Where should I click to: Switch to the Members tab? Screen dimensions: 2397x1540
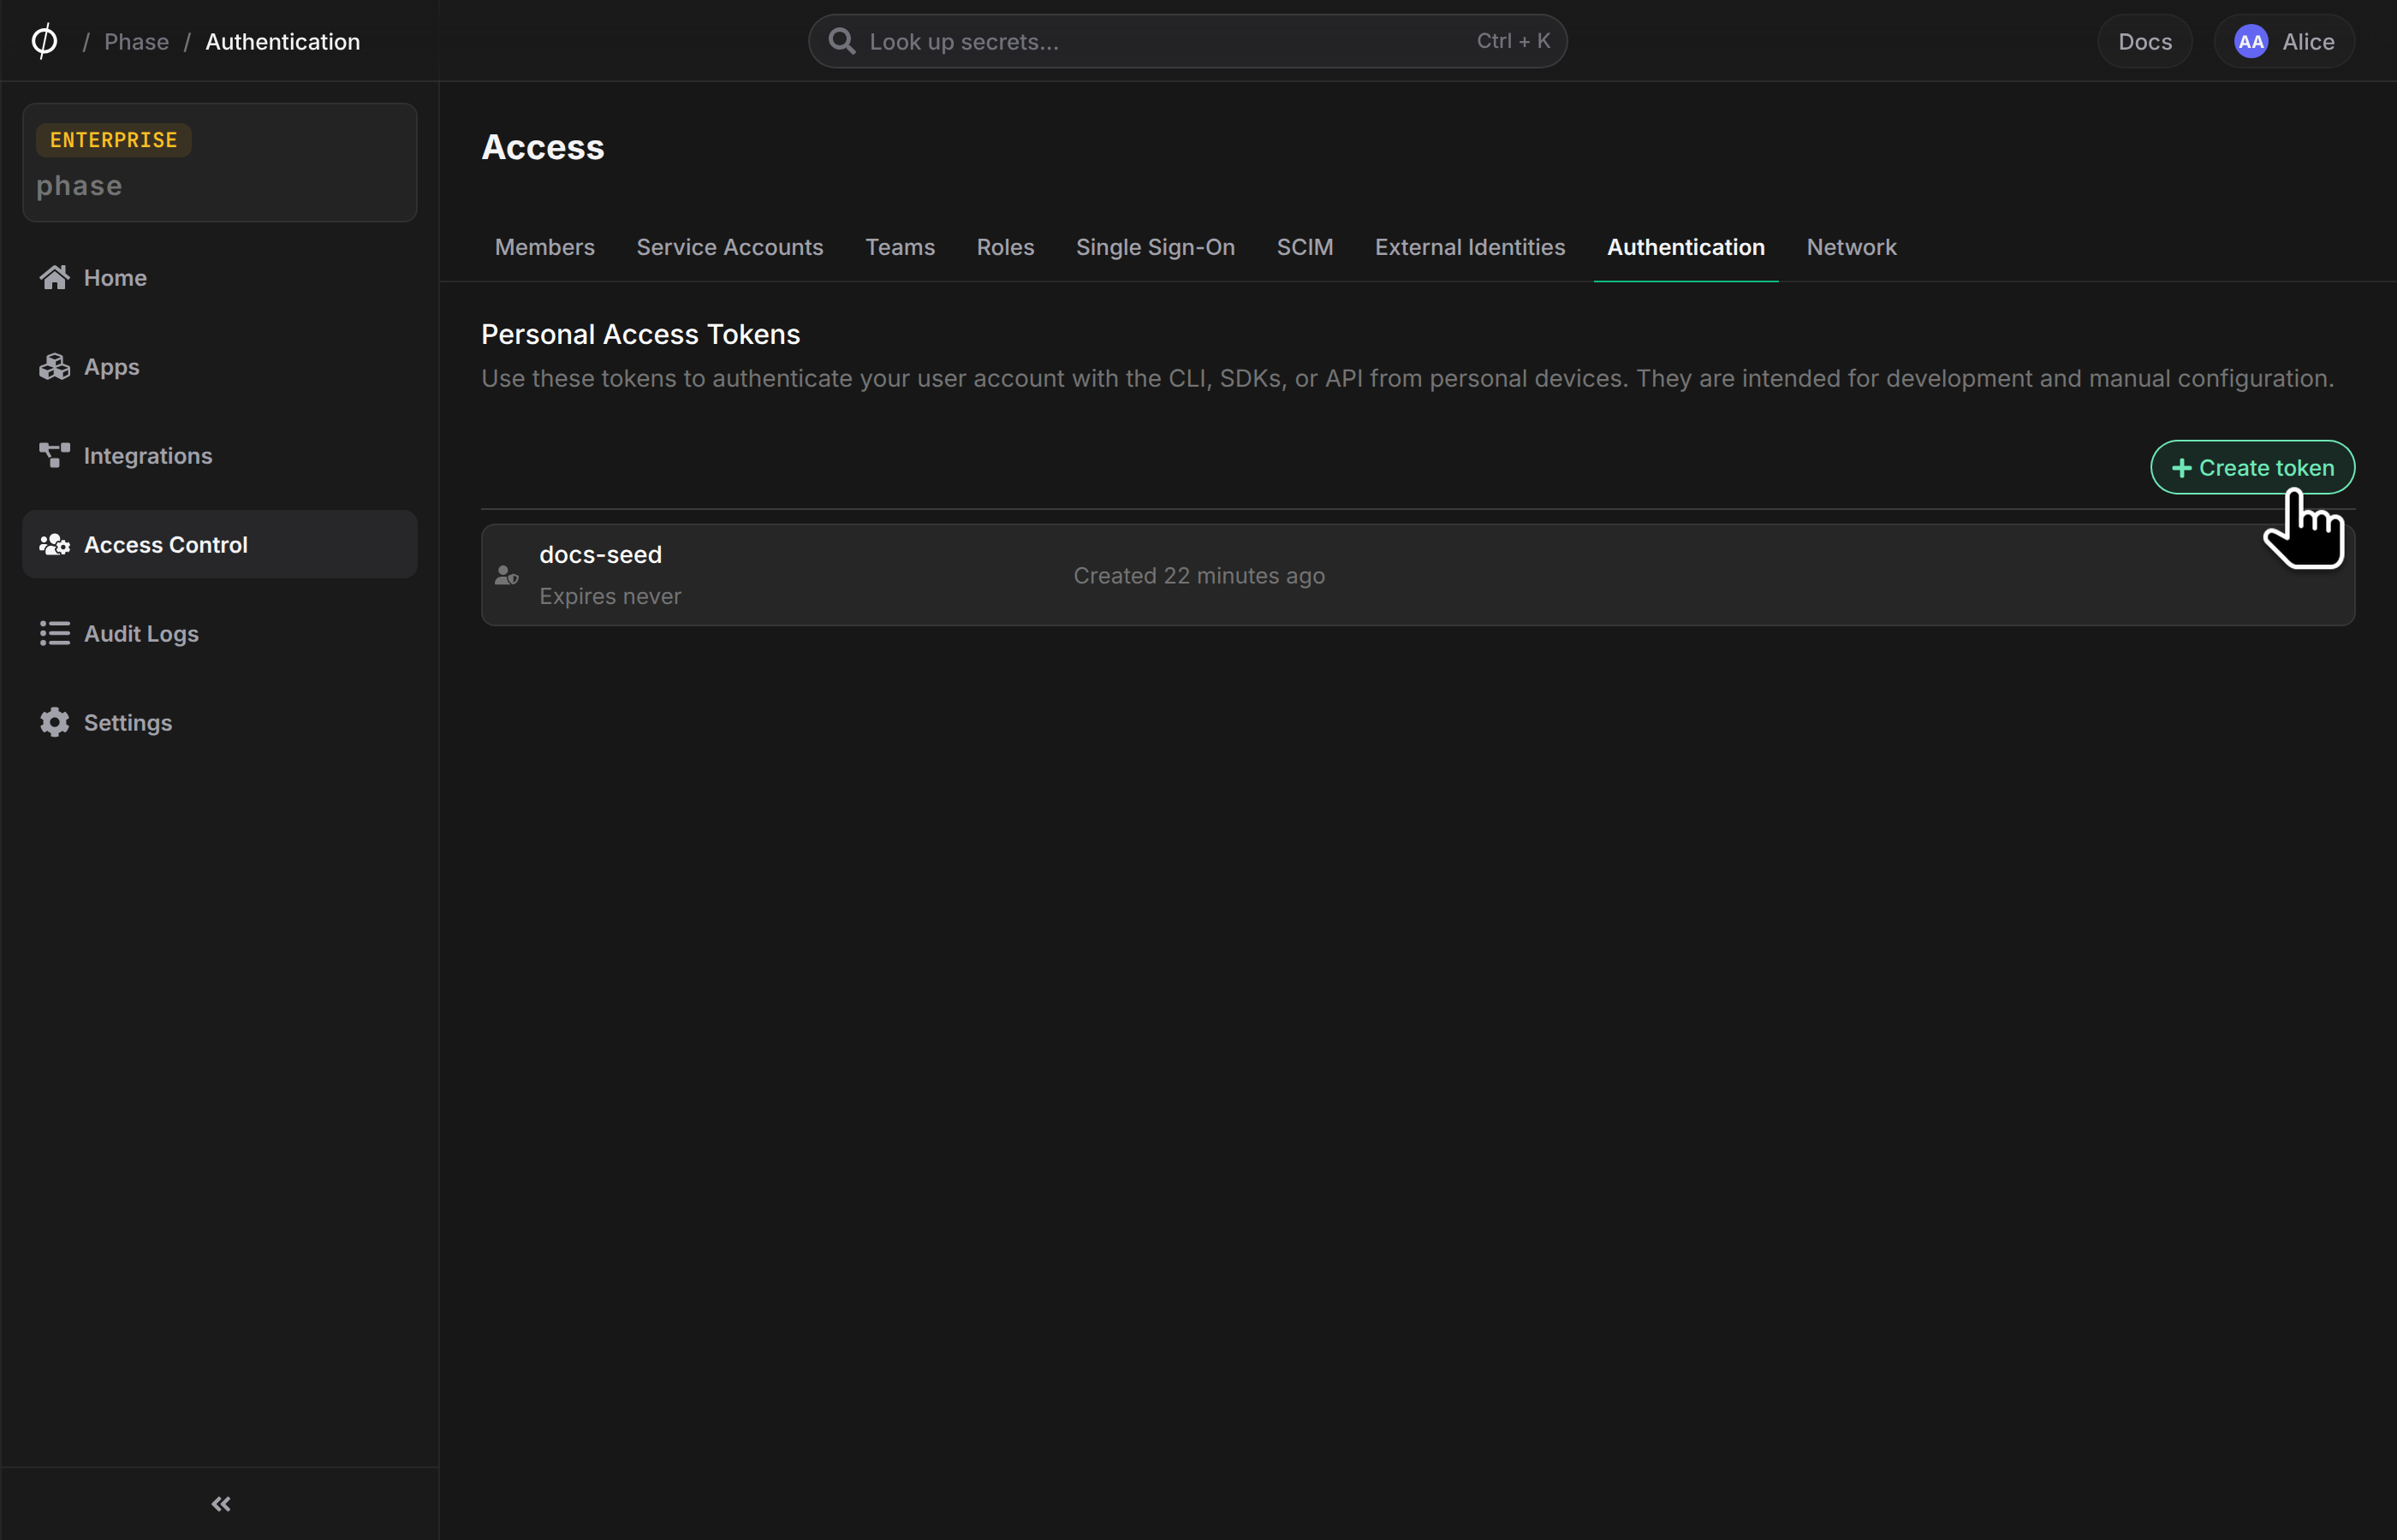(x=544, y=247)
